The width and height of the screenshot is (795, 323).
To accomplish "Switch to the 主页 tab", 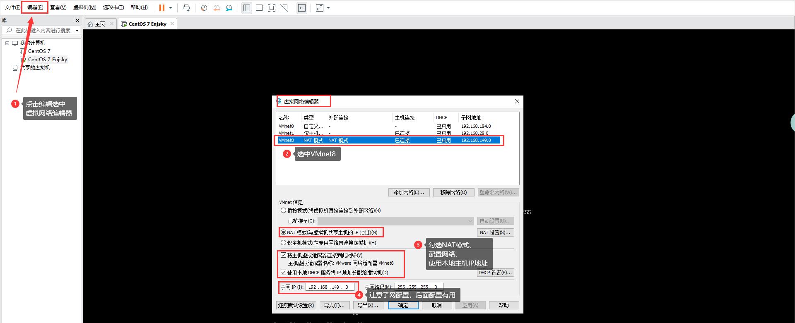I will click(x=100, y=24).
